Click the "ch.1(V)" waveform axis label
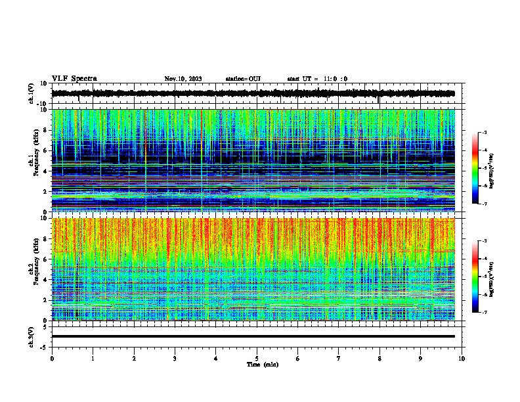Image resolution: width=520 pixels, height=402 pixels. (32, 93)
